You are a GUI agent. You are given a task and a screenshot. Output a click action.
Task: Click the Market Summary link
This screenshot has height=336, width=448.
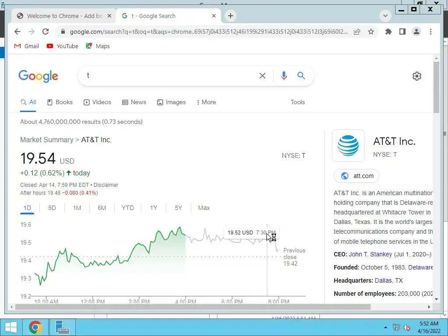[x=46, y=140]
